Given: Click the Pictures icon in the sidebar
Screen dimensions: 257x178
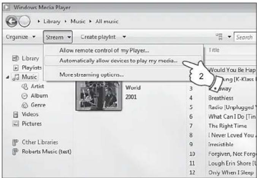Looking at the screenshot, I should coord(16,124).
